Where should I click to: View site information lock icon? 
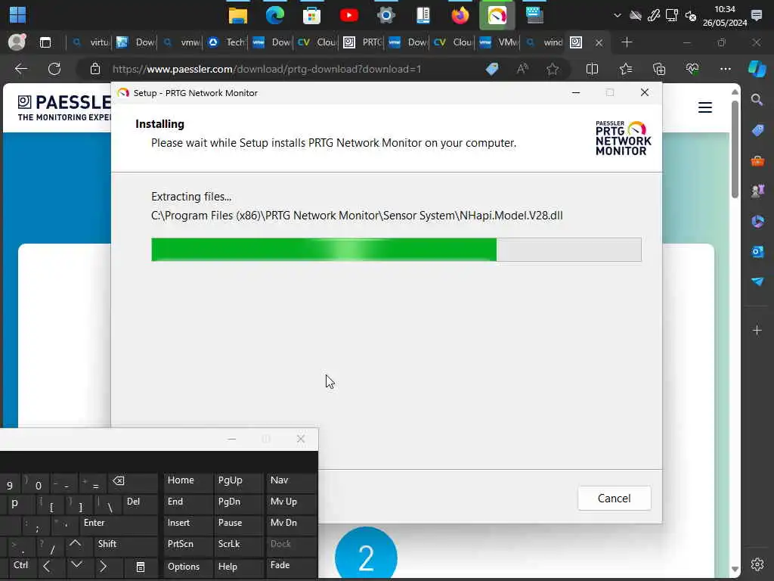point(95,69)
